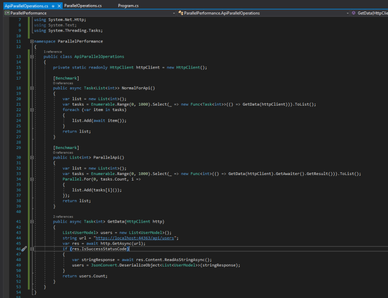Collapse the GetData method outline
The height and width of the screenshot is (298, 388).
32,222
